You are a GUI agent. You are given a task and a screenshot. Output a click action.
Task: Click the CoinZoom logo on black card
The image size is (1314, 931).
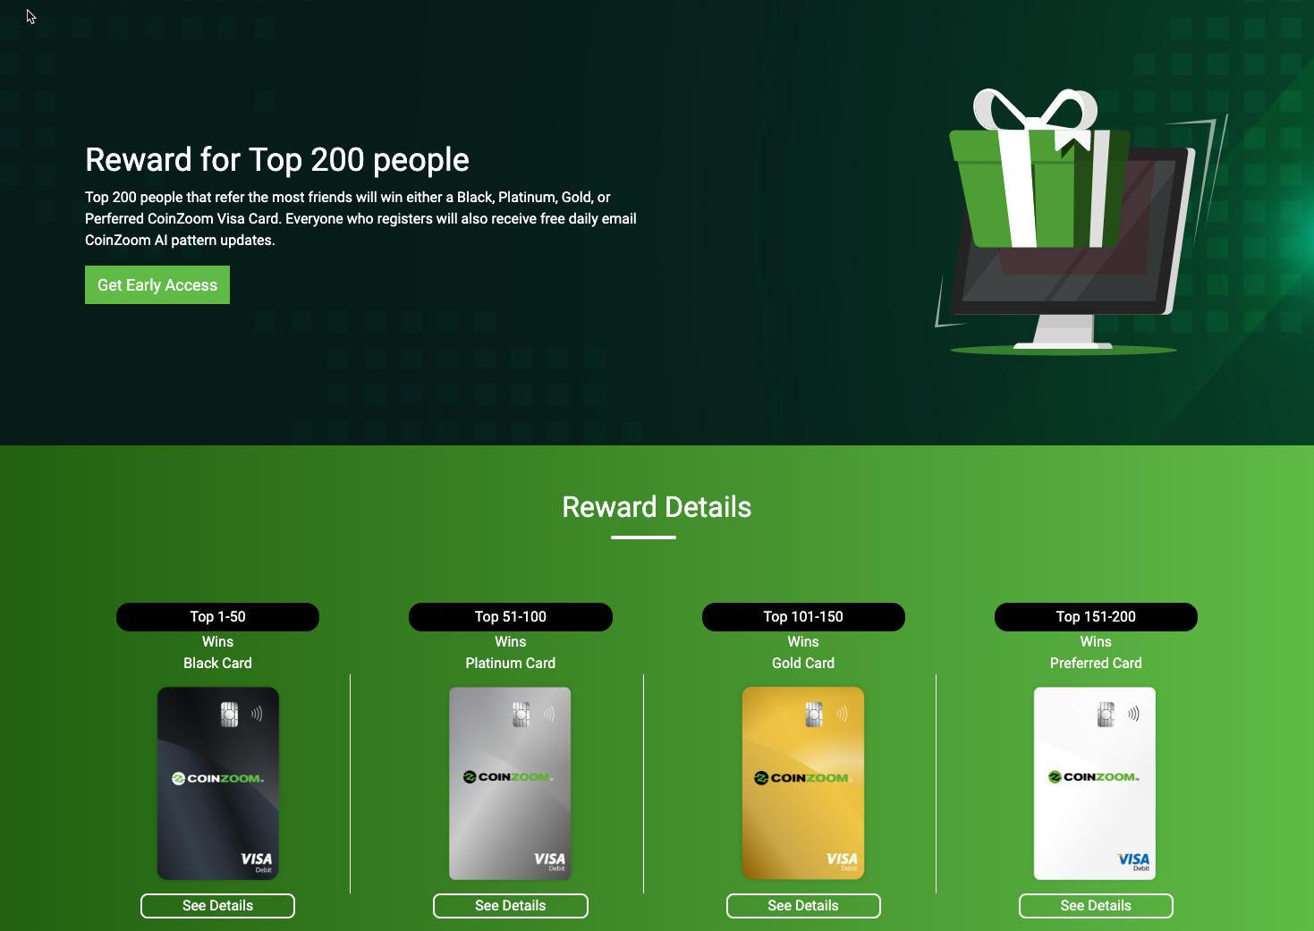(218, 778)
